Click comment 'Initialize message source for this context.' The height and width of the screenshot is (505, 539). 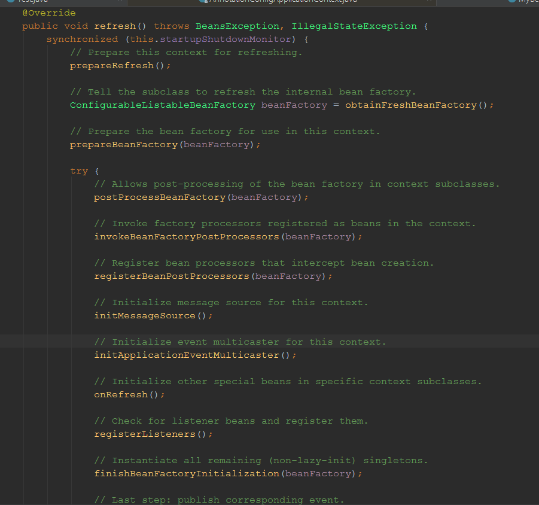tap(231, 303)
